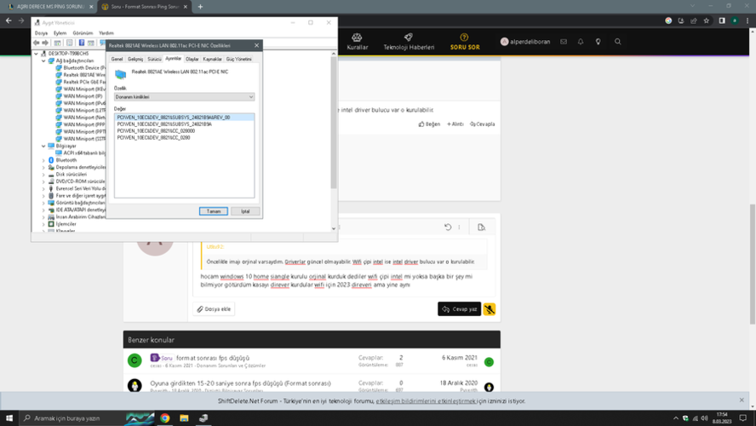Click Cevap yaz reply button
Screen dimensions: 756x426
[459, 308]
